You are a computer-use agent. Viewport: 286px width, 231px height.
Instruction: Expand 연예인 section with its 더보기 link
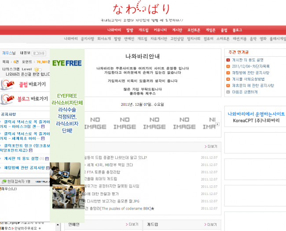coord(132,224)
